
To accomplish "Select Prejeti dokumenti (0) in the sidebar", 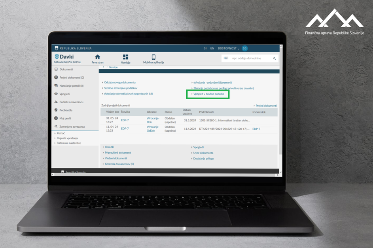I will (x=72, y=78).
